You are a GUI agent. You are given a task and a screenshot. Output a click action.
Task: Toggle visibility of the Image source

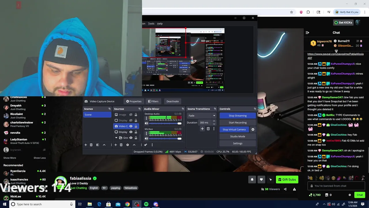tap(131, 115)
